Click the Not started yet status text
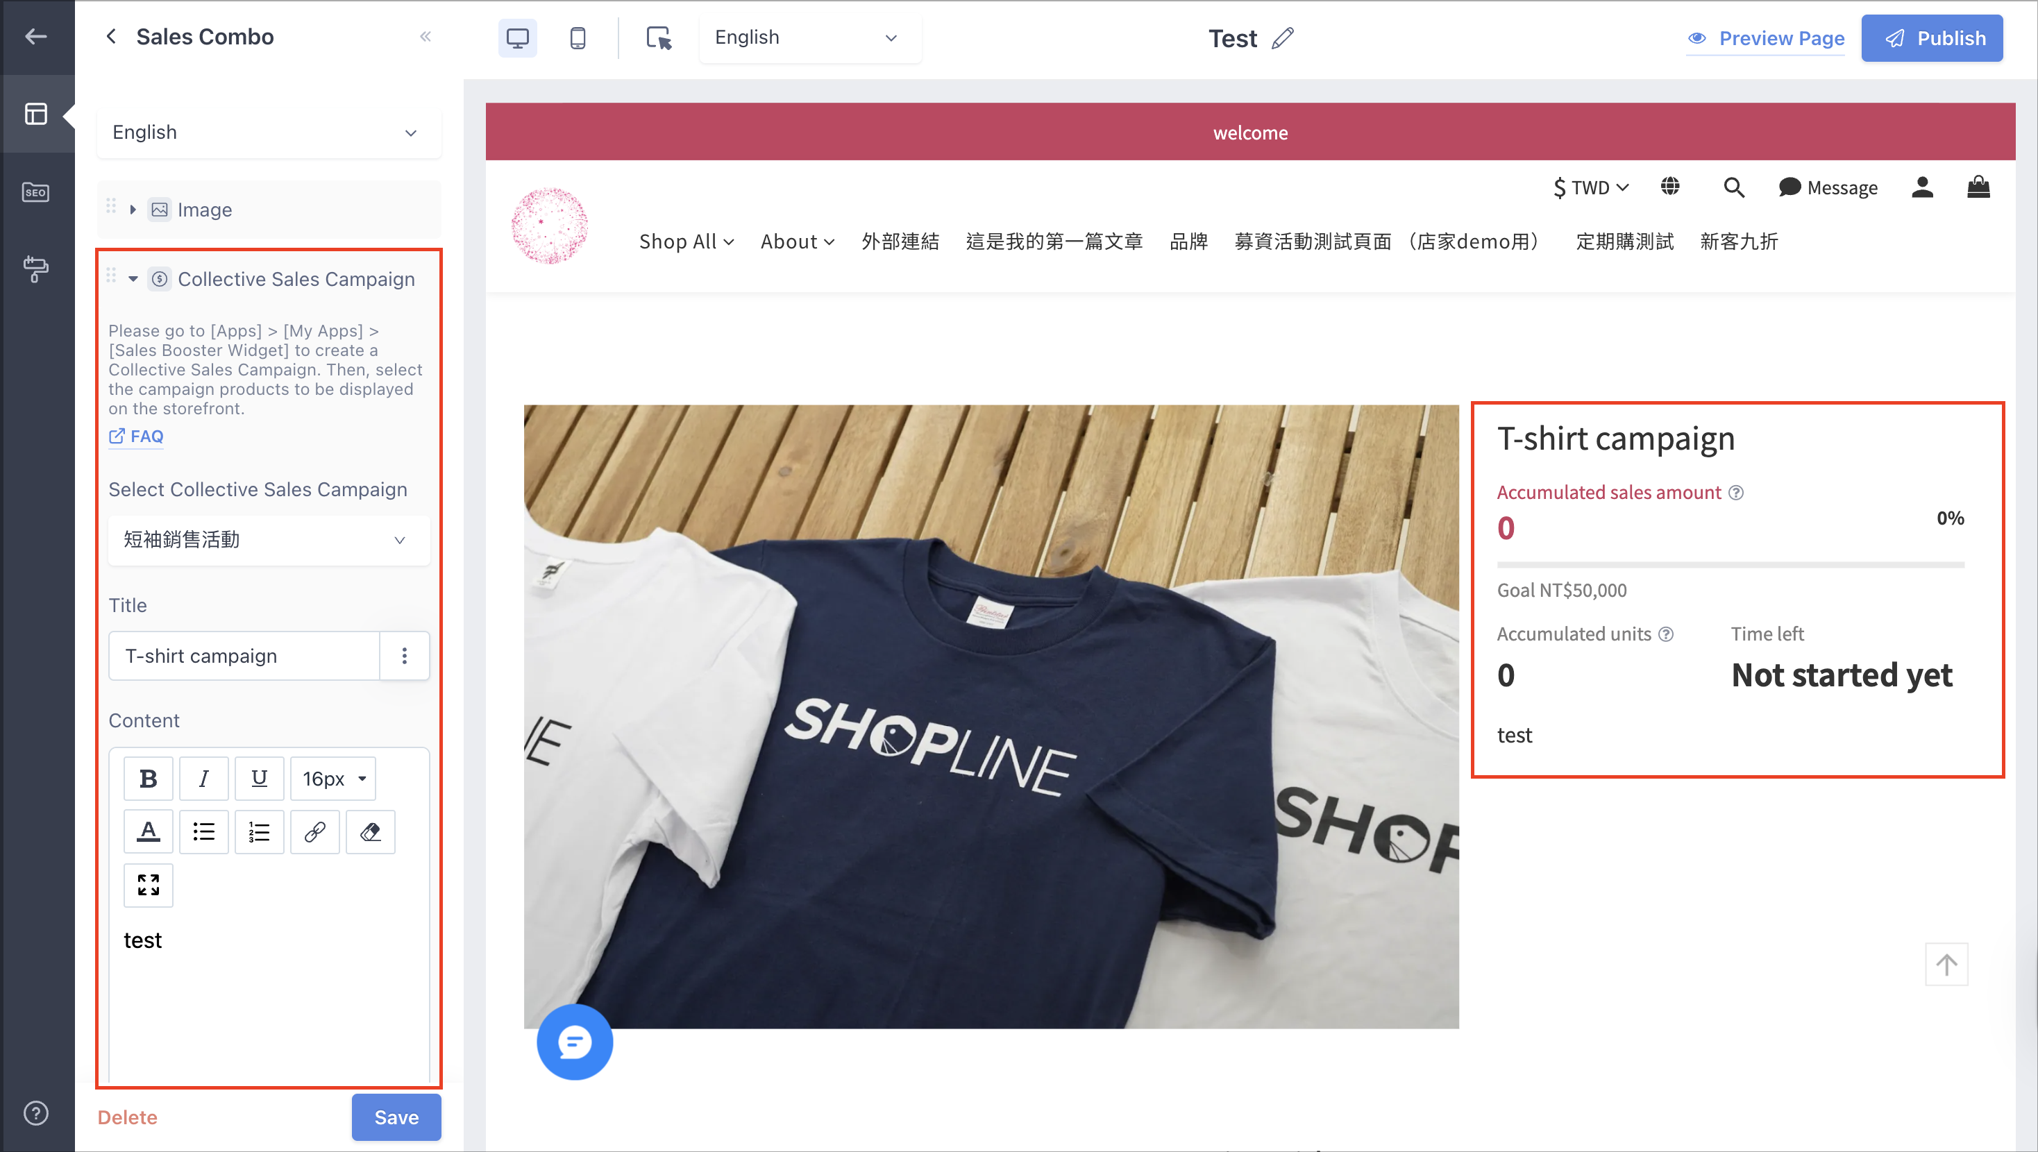The height and width of the screenshot is (1152, 2038). [x=1842, y=675]
